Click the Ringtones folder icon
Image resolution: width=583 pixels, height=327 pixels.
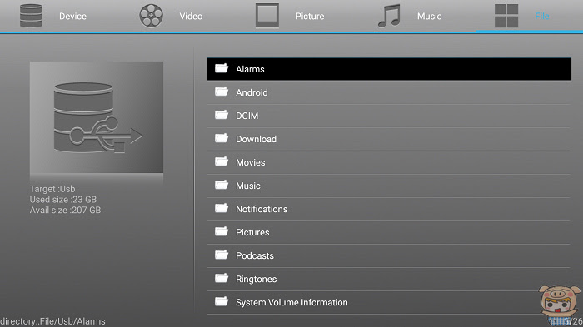coord(222,278)
